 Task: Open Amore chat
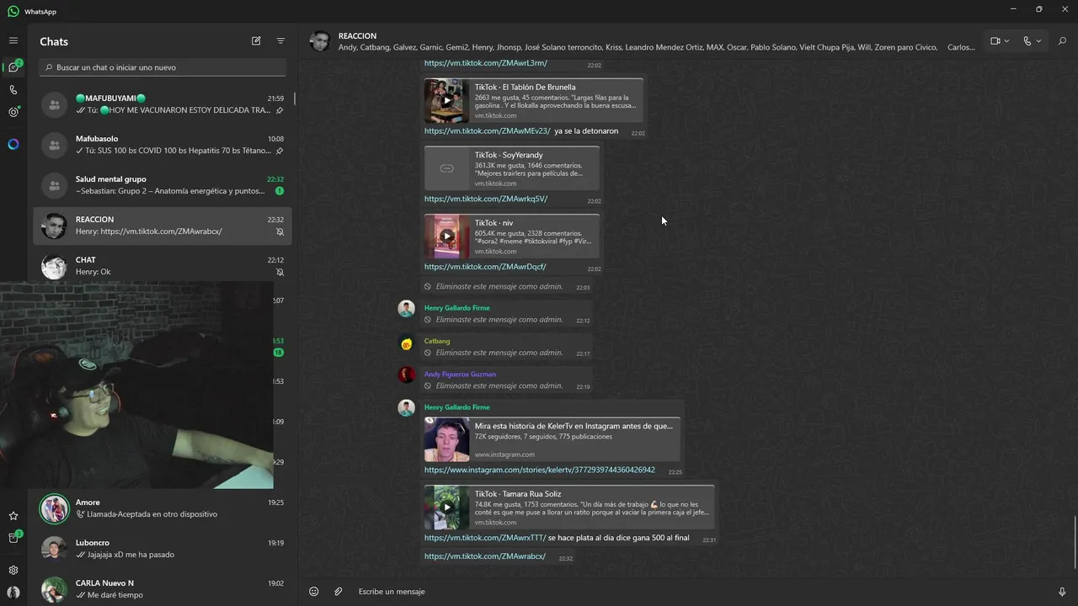pyautogui.click(x=163, y=508)
